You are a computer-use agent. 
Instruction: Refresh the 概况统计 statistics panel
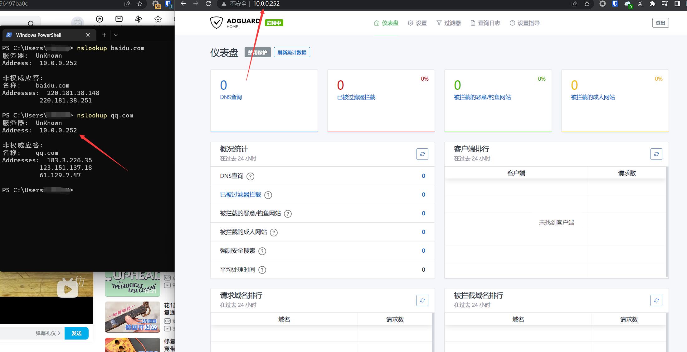click(x=422, y=154)
